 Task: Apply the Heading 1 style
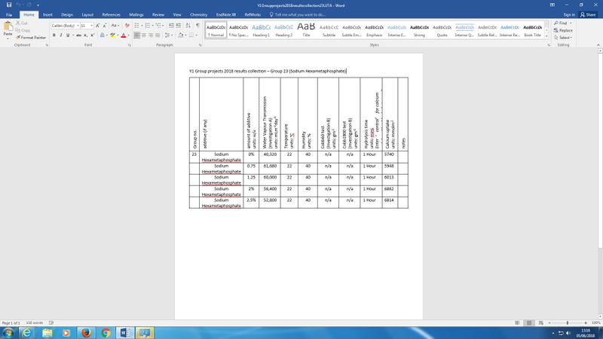point(261,30)
